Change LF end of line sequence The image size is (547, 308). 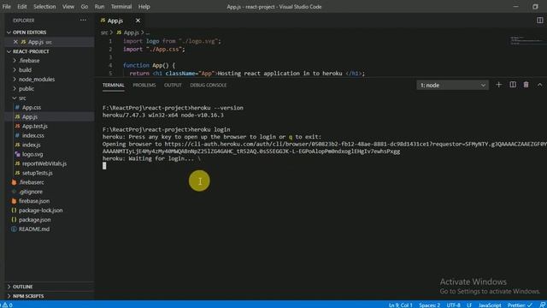469,305
